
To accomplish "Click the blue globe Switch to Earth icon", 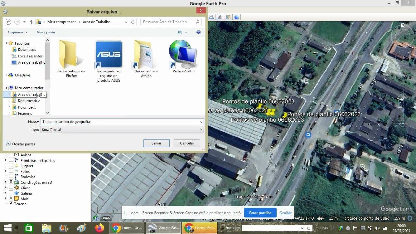I will [x=237, y=17].
